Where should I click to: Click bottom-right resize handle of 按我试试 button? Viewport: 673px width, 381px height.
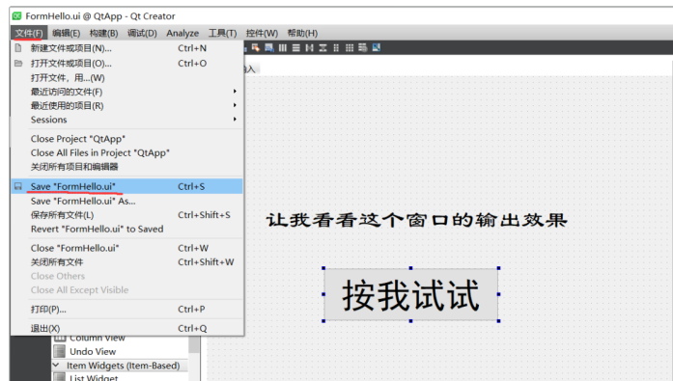[x=498, y=320]
